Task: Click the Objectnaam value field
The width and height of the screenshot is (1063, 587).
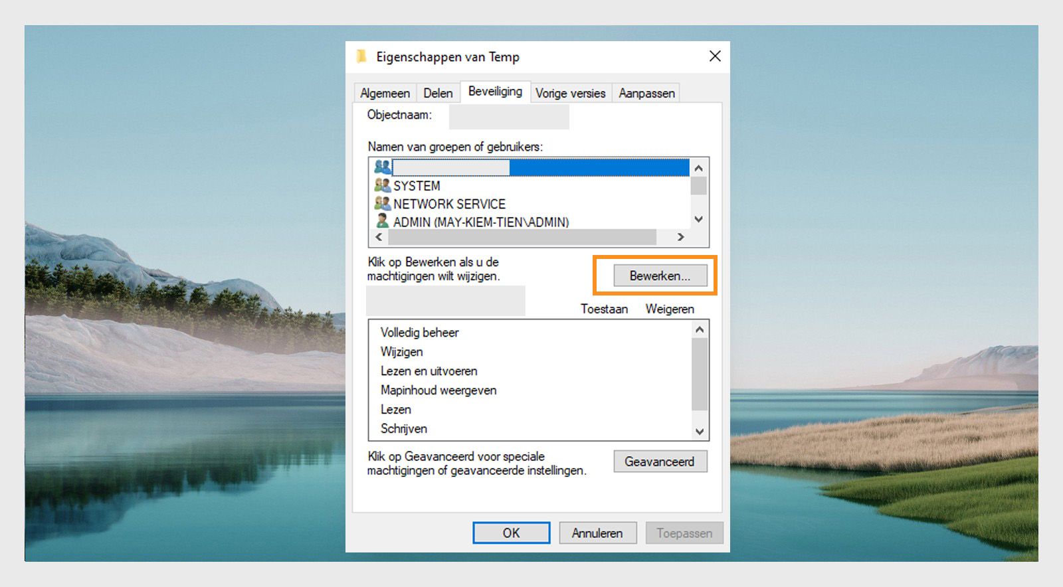Action: coord(509,117)
